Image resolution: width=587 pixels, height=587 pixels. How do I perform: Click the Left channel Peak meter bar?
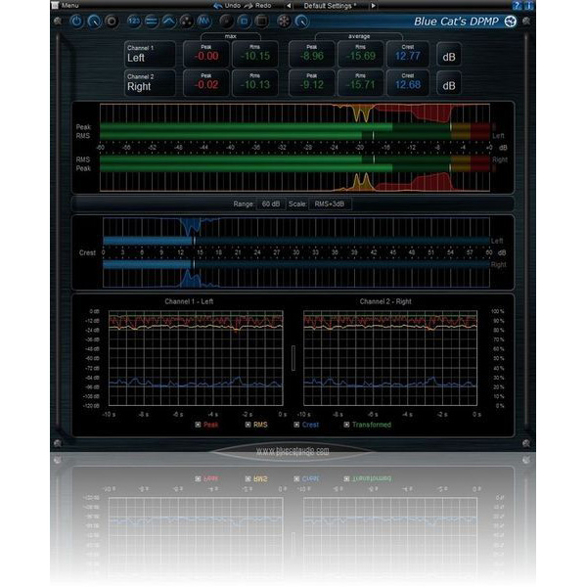[295, 127]
